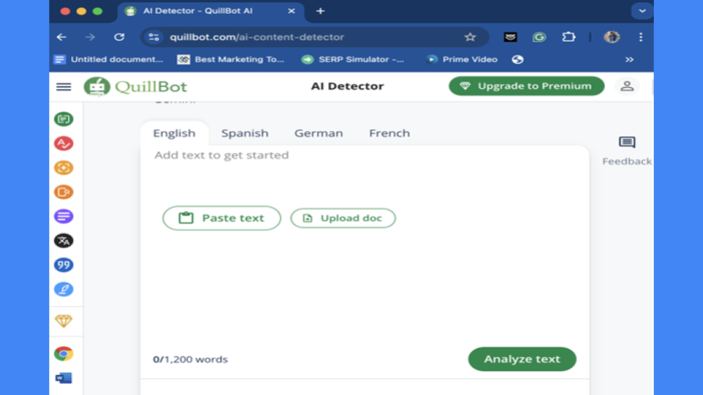Open QuillBot for Chrome sidebar icon
The image size is (703, 395).
click(x=64, y=354)
